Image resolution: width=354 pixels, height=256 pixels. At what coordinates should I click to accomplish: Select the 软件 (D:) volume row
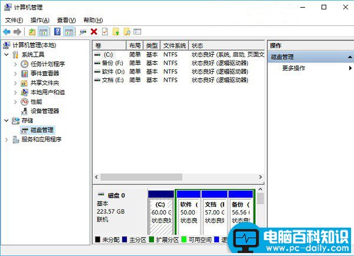[178, 72]
